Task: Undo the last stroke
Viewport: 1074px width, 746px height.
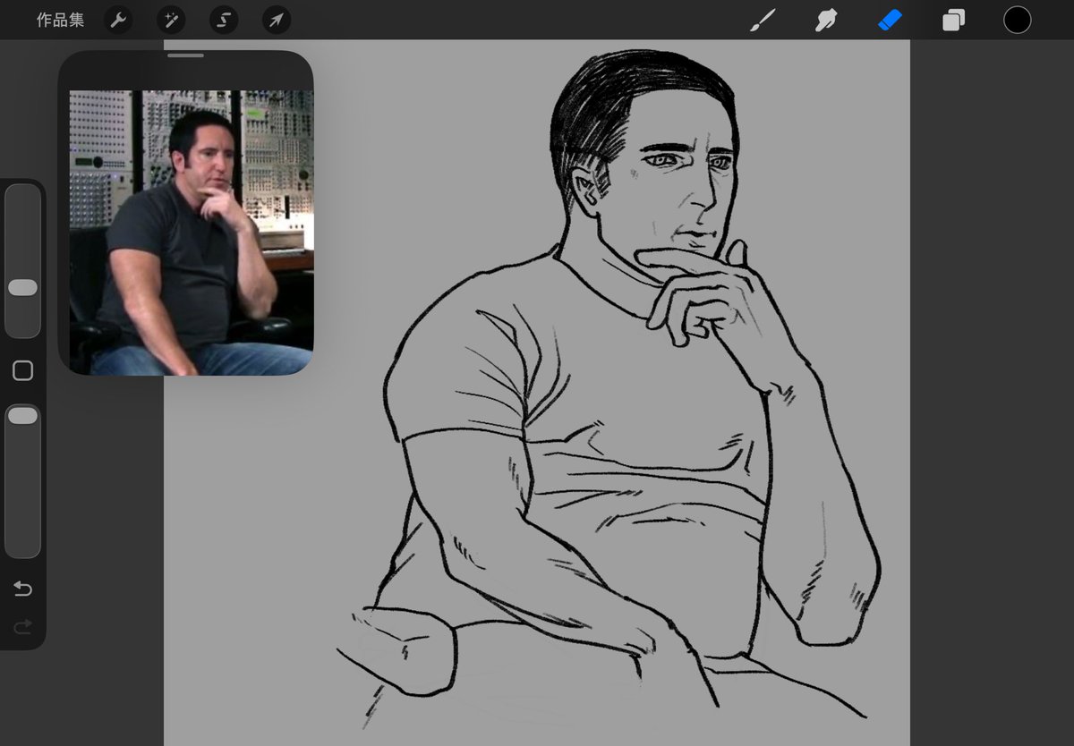Action: pos(22,589)
